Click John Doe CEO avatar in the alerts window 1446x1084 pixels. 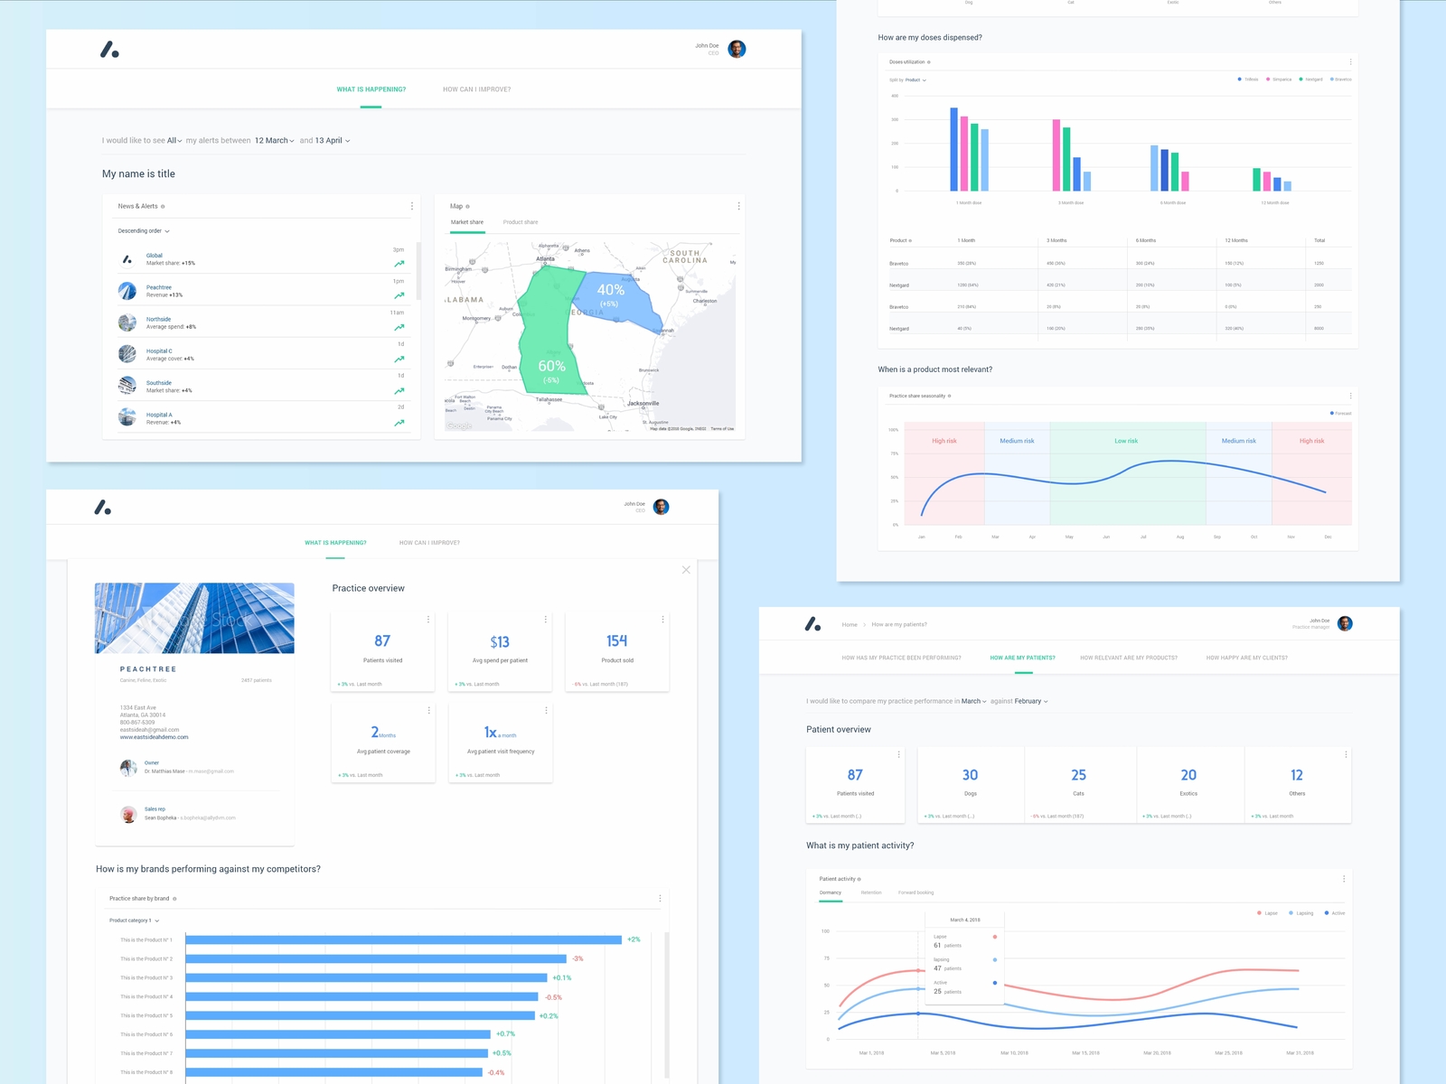point(737,49)
